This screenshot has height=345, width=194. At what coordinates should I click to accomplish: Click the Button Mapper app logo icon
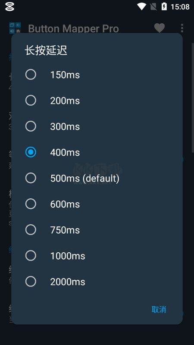(x=15, y=28)
